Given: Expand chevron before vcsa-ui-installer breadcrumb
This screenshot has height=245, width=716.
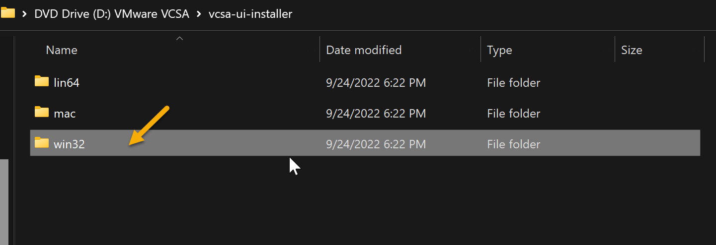Looking at the screenshot, I should [199, 14].
